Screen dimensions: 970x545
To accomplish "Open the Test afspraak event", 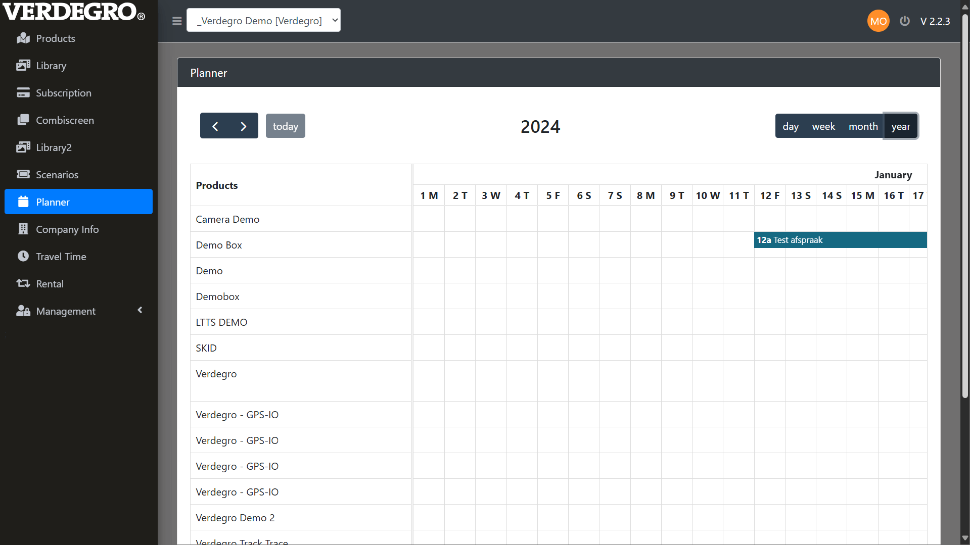I will click(841, 240).
